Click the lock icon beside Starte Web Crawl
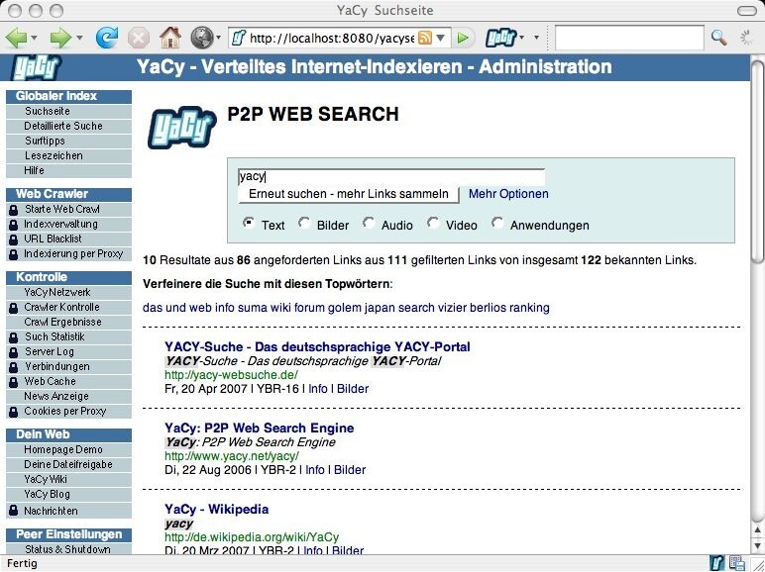Image resolution: width=765 pixels, height=572 pixels. click(x=13, y=210)
